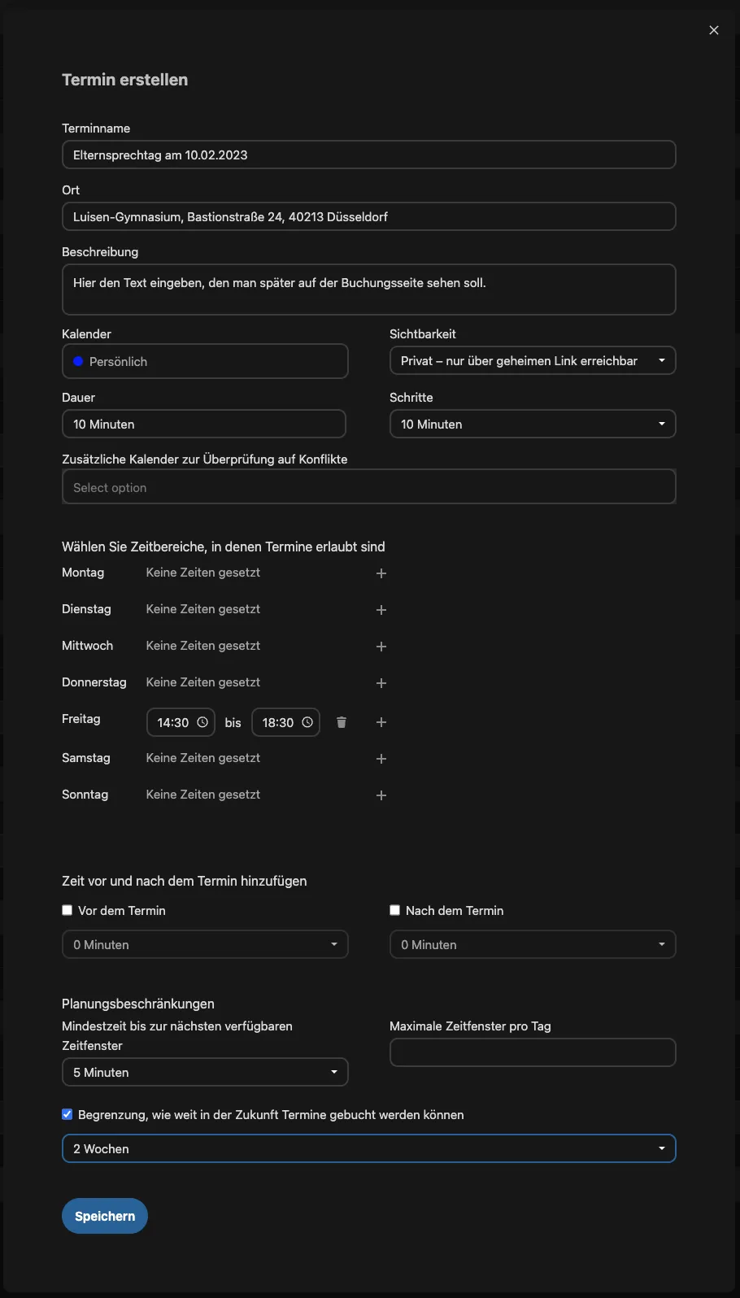Add another time range for Freitag
Viewport: 740px width, 1298px height.
point(381,722)
